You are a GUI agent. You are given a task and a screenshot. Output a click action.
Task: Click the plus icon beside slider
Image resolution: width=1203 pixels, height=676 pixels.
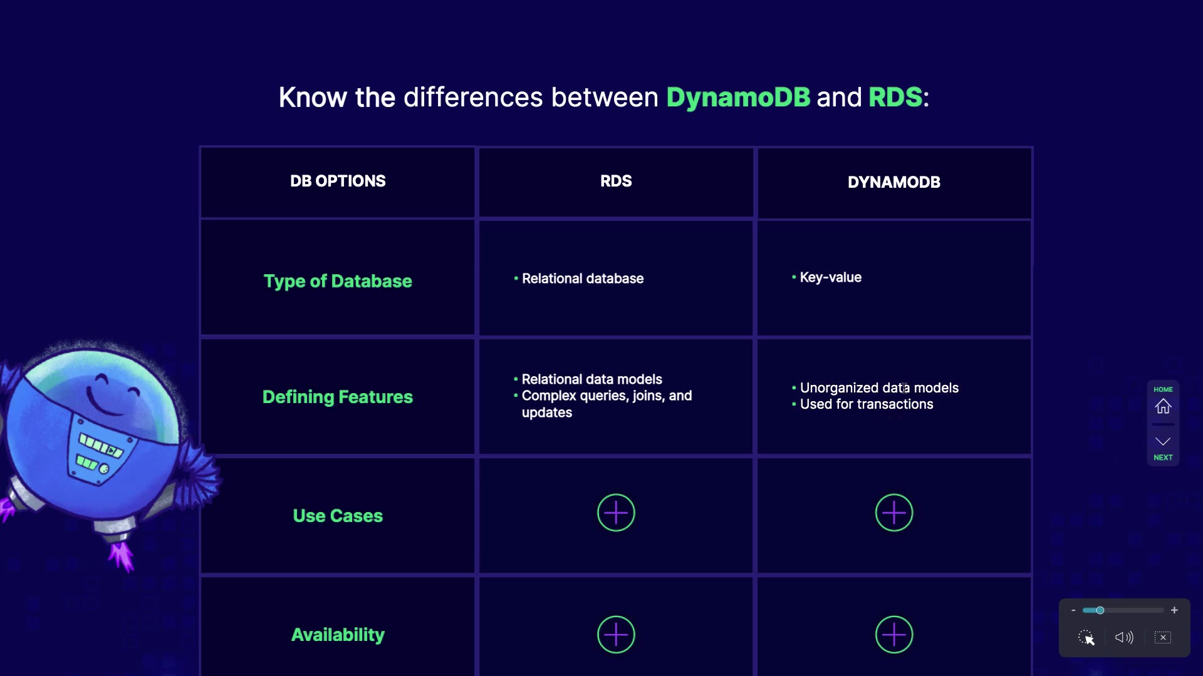(x=1174, y=610)
